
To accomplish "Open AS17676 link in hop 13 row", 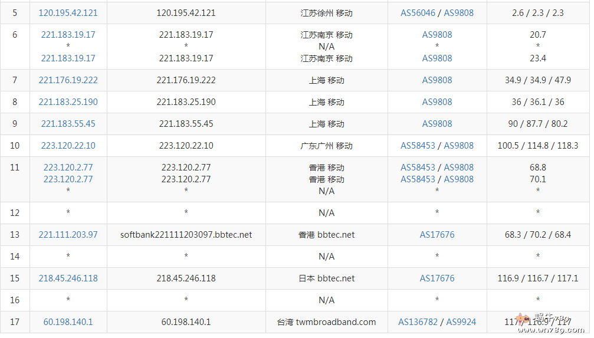I will pos(437,235).
